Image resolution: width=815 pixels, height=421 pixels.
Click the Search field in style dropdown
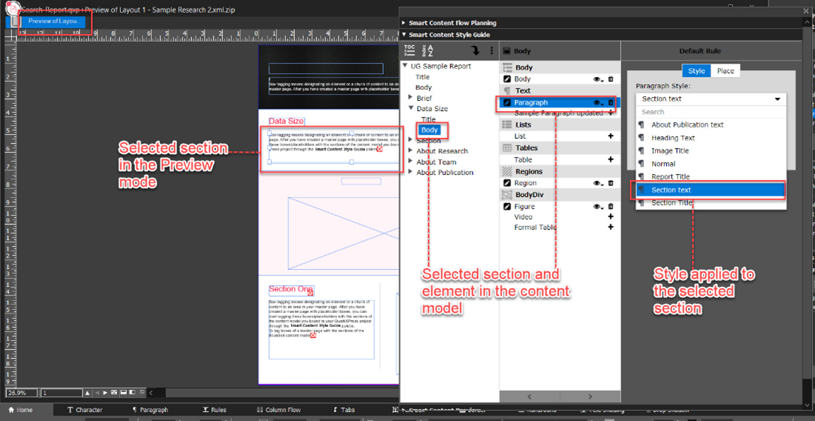point(711,112)
